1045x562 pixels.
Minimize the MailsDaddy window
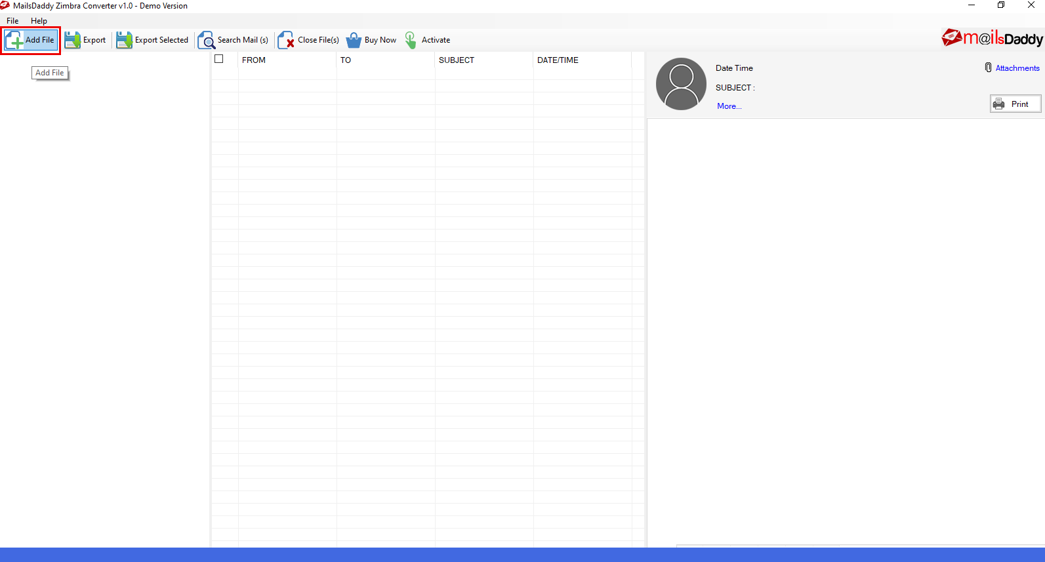click(972, 5)
